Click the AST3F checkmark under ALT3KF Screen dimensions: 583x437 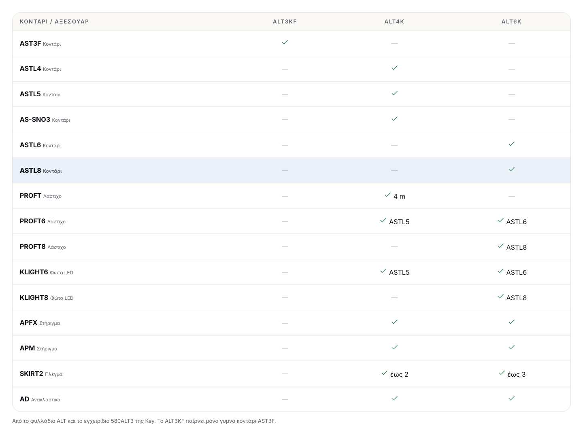point(285,42)
